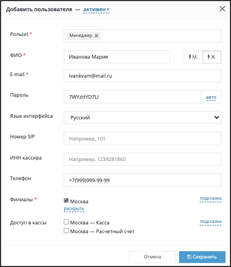Open the Русский language dropdown
The height and width of the screenshot is (267, 231).
click(x=142, y=118)
